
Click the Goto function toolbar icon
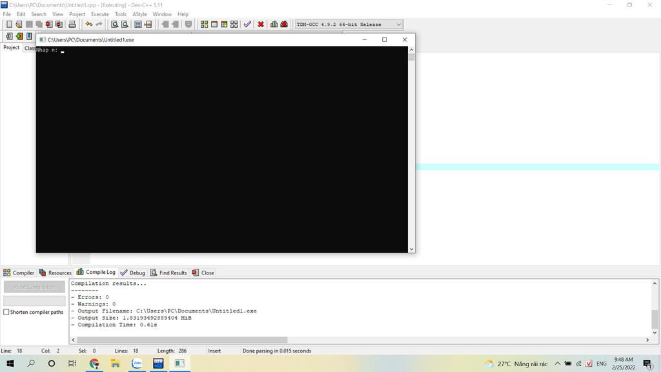[x=138, y=25]
